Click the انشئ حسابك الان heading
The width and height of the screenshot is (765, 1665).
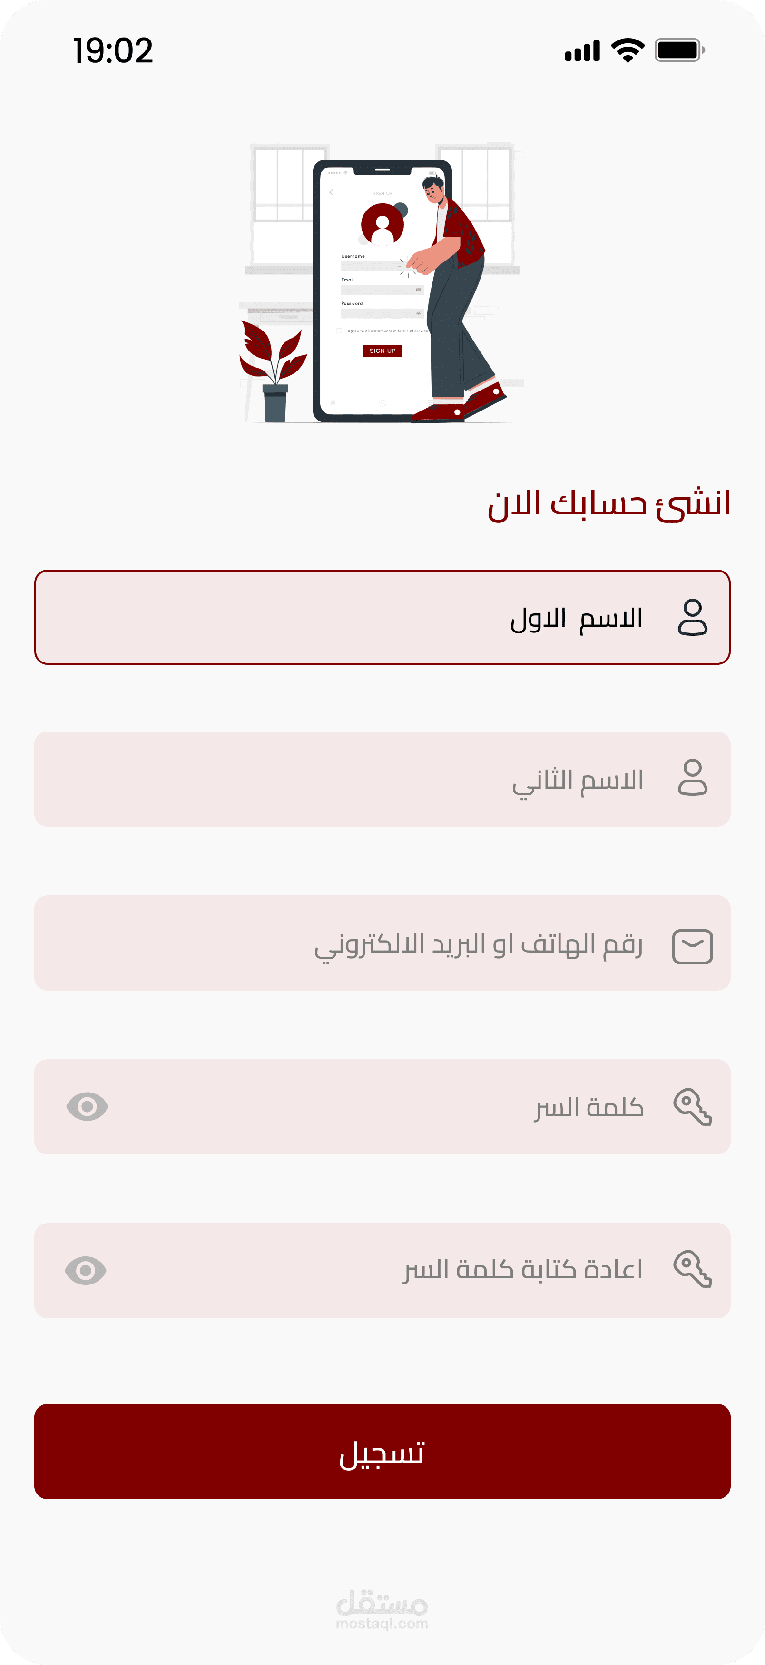pyautogui.click(x=609, y=503)
